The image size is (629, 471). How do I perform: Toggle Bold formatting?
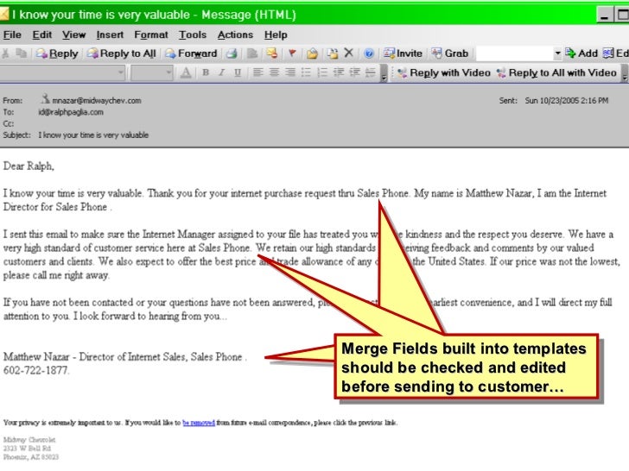click(x=206, y=72)
